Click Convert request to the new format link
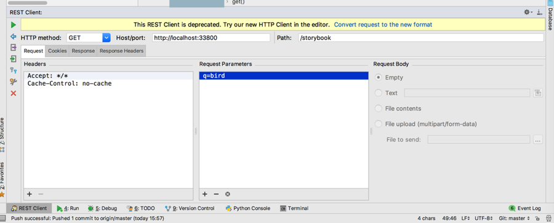The width and height of the screenshot is (554, 223). pos(383,25)
